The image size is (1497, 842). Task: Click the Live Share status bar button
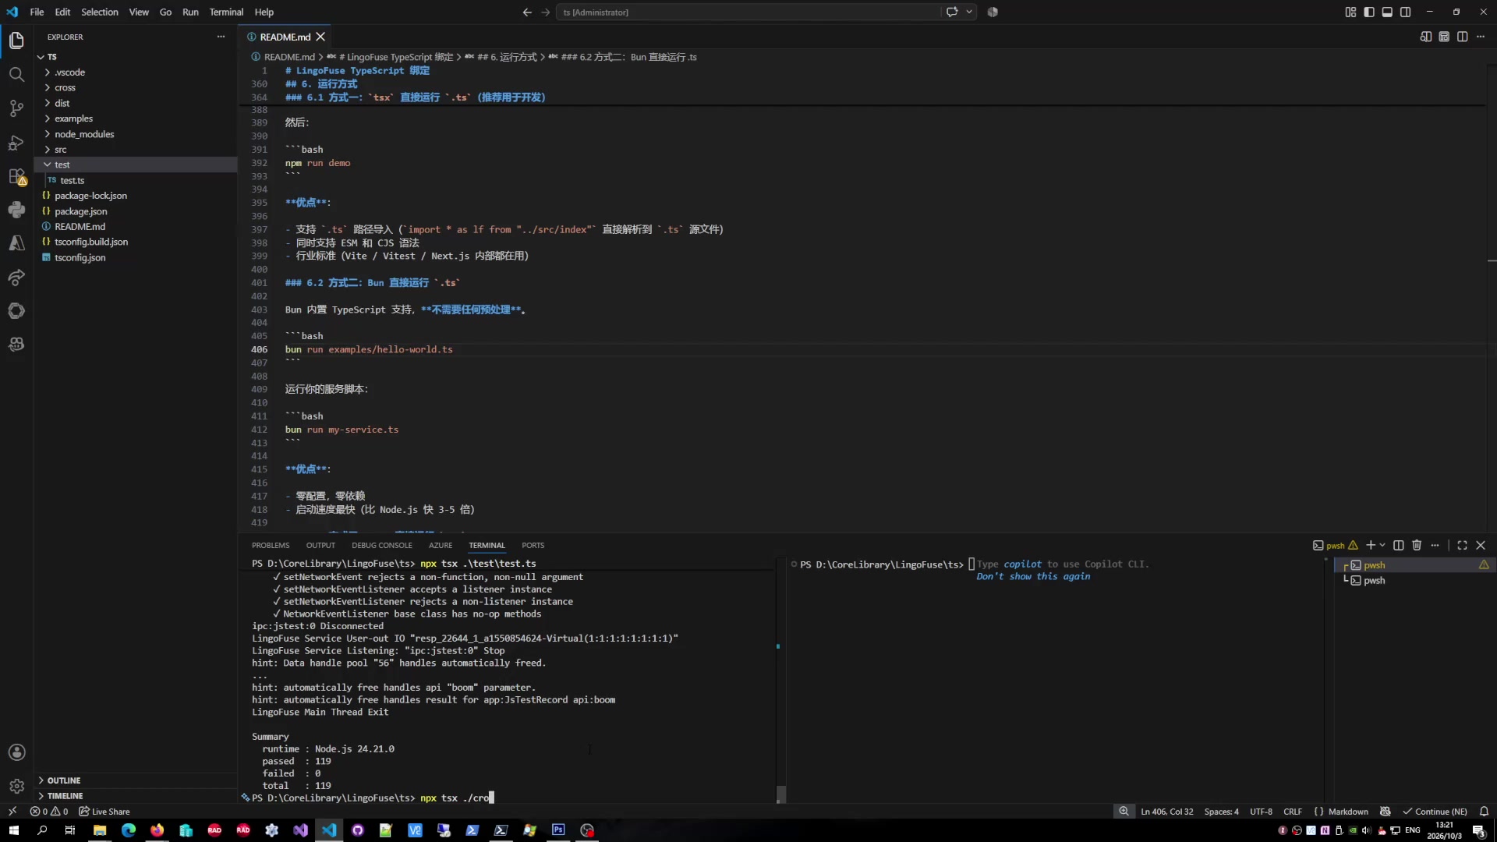point(104,812)
